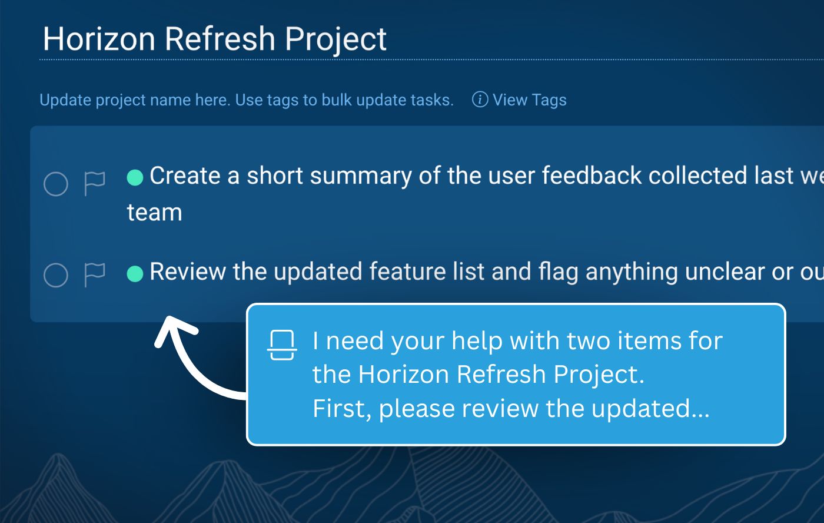The width and height of the screenshot is (824, 523).
Task: Click the 'I need your help' callout line
Action: click(517, 340)
